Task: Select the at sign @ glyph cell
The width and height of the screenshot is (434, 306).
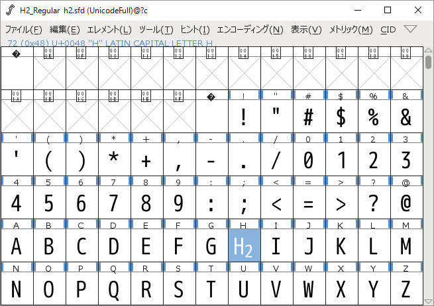Action: click(407, 202)
